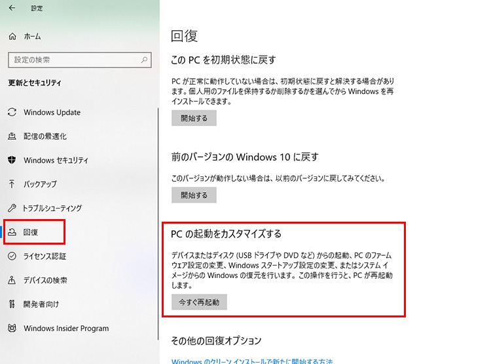The width and height of the screenshot is (491, 364).
Task: Click the トラブルシューティング wrench icon
Action: (12, 208)
